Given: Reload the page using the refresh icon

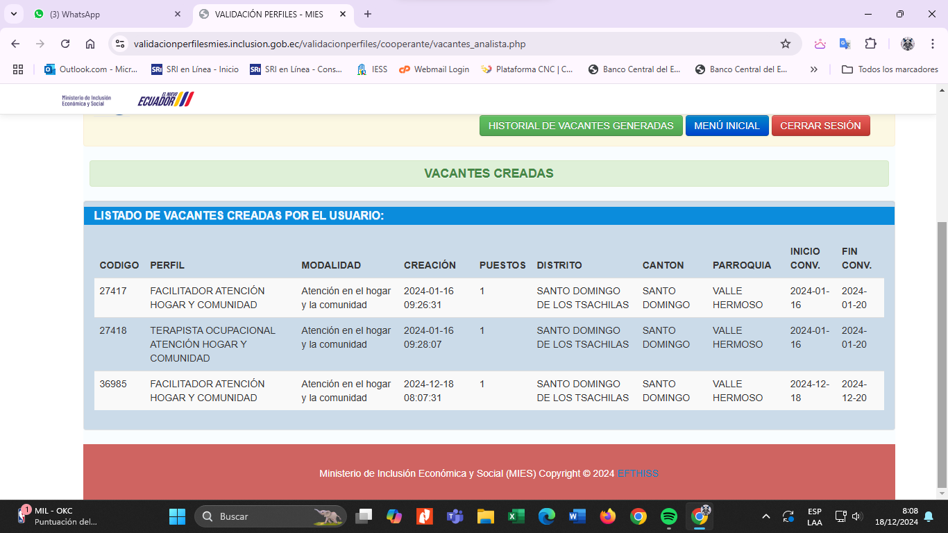Looking at the screenshot, I should tap(65, 44).
